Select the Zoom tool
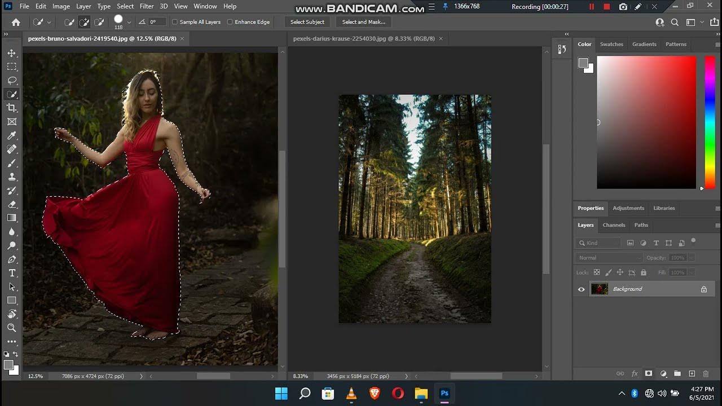722x406 pixels. pos(12,328)
